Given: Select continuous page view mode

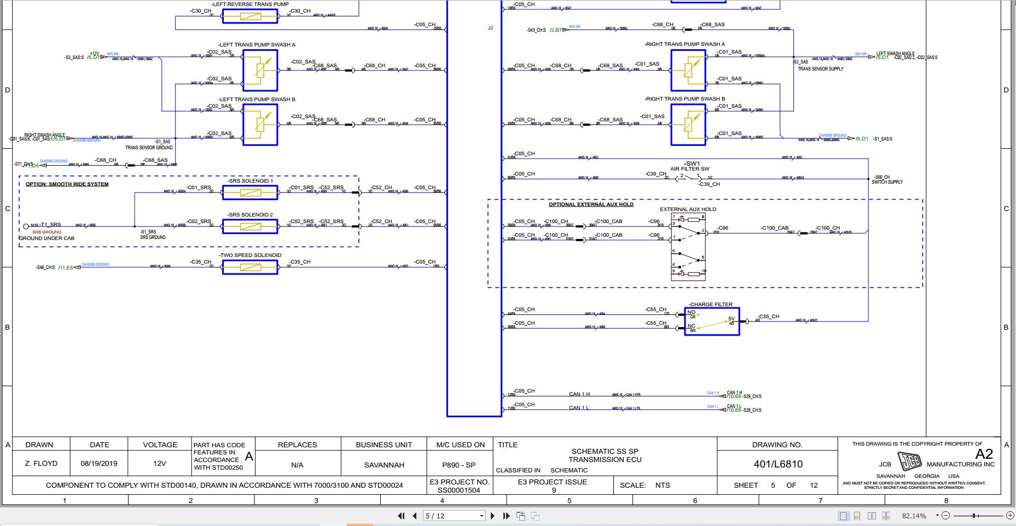Looking at the screenshot, I should [857, 516].
